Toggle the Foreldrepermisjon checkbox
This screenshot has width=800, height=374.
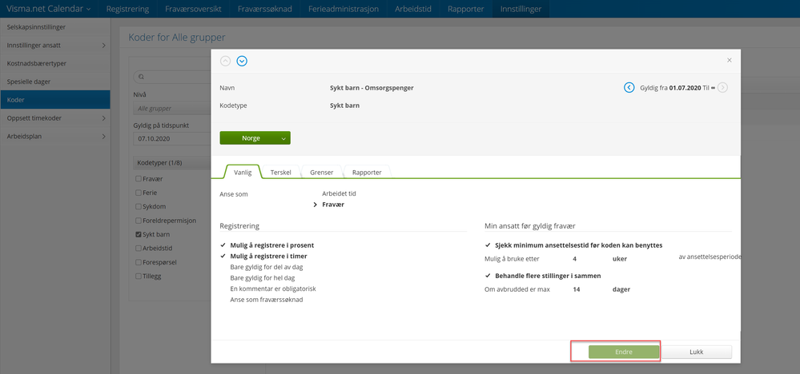pos(139,221)
